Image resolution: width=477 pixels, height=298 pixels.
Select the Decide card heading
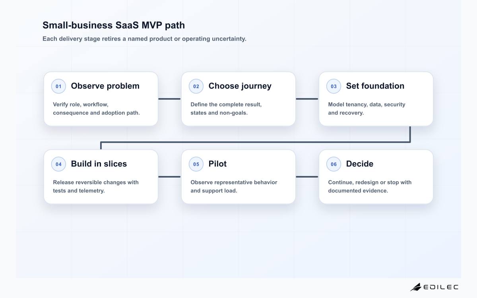(x=360, y=164)
